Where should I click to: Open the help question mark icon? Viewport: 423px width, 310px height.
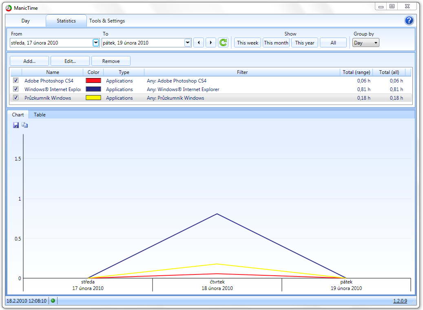[409, 20]
